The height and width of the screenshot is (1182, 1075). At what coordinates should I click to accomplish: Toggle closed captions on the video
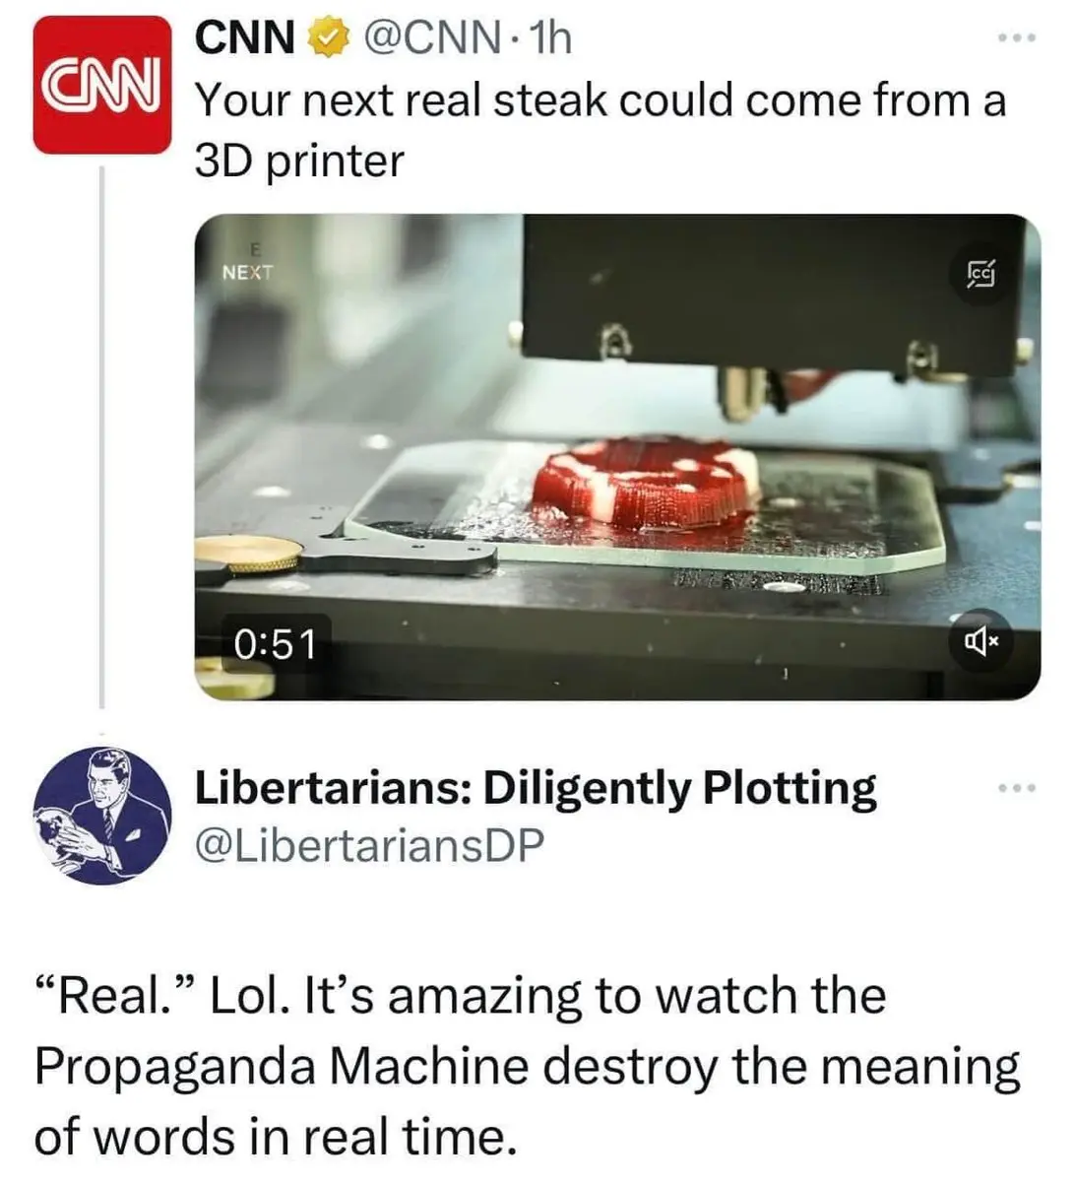pyautogui.click(x=980, y=275)
